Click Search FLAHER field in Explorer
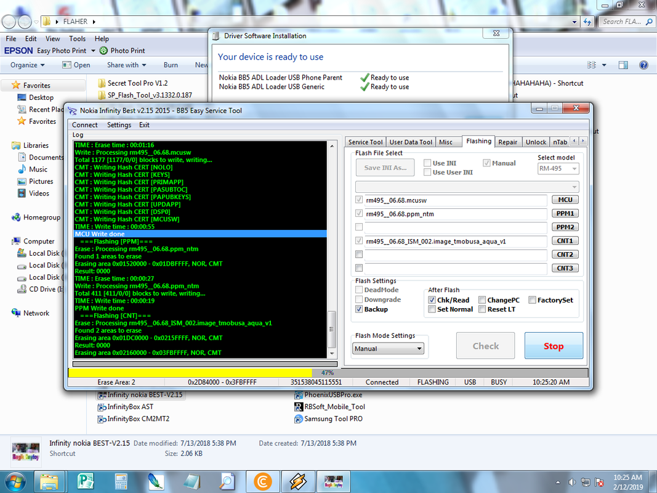This screenshot has width=657, height=493. pos(627,22)
